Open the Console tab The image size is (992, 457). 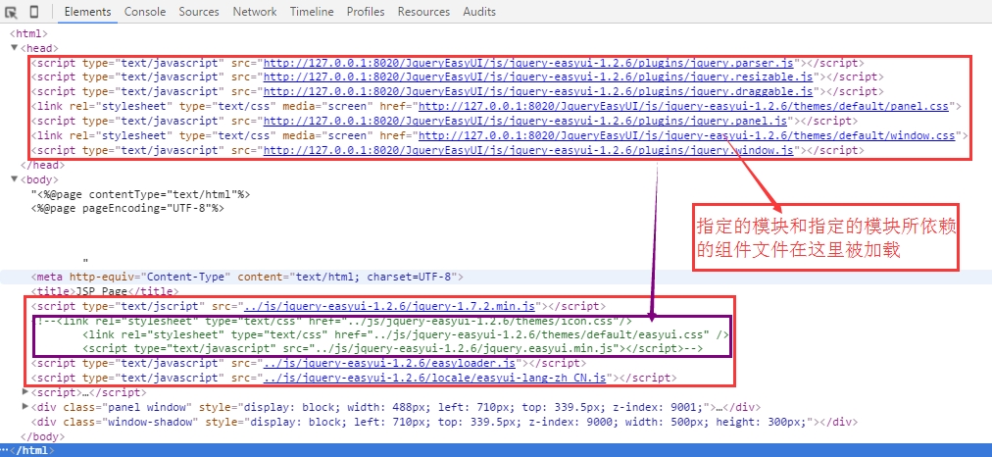click(145, 12)
